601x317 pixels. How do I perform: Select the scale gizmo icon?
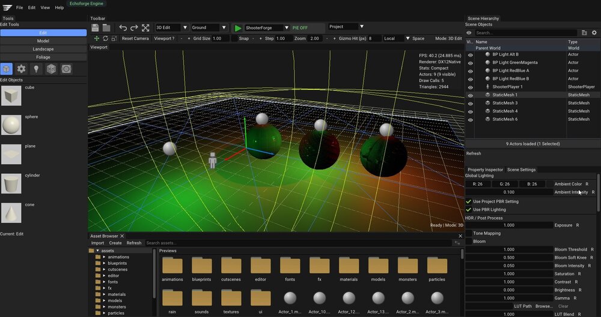pyautogui.click(x=114, y=38)
